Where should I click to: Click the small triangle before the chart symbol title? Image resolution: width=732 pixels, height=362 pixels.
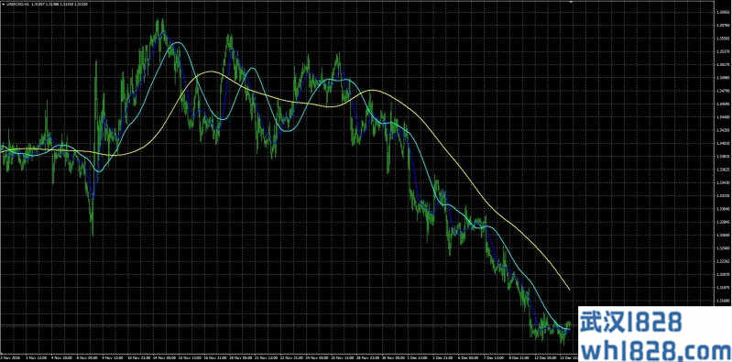click(x=4, y=4)
